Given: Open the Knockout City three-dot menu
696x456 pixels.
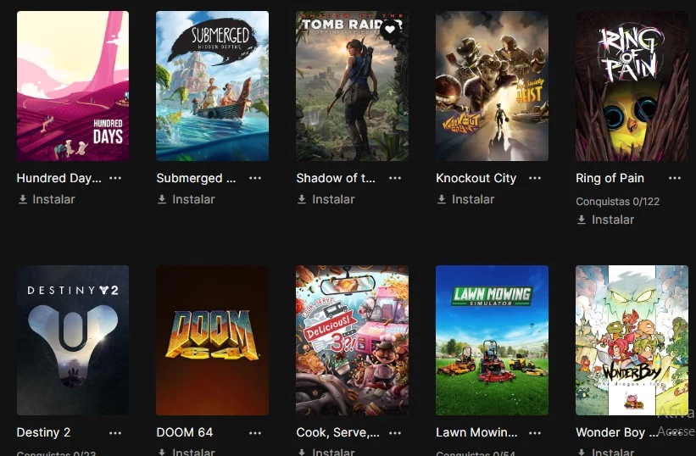Looking at the screenshot, I should (535, 178).
